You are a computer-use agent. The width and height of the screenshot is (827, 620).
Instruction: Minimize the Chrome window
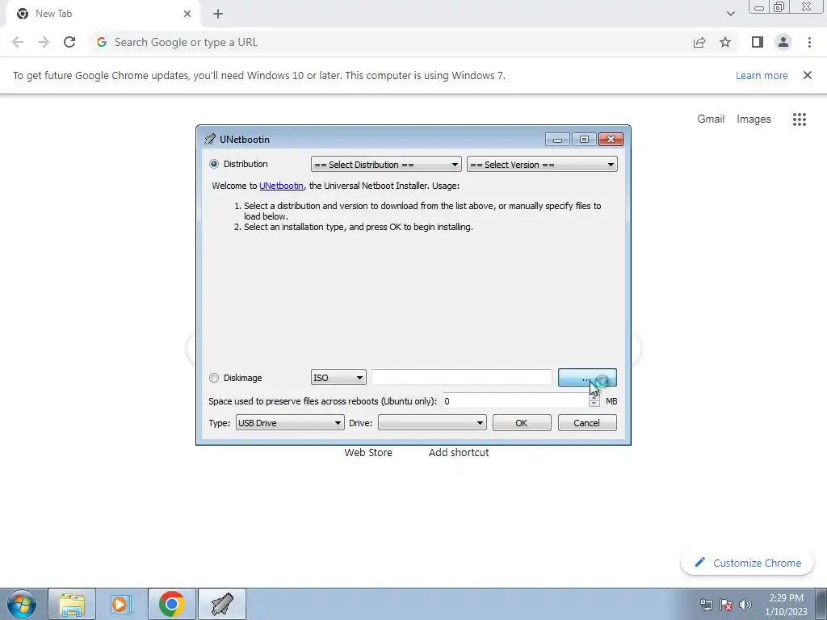coord(759,7)
